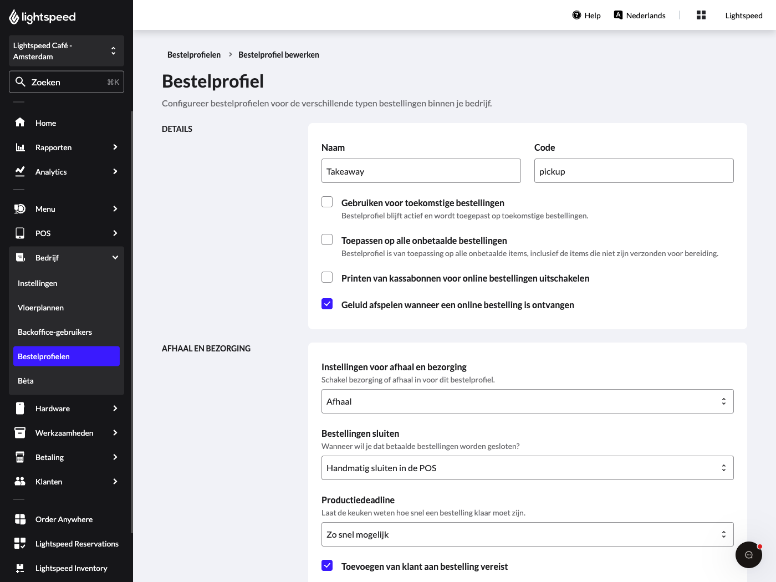Click the Home house icon
The image size is (776, 582).
[20, 122]
